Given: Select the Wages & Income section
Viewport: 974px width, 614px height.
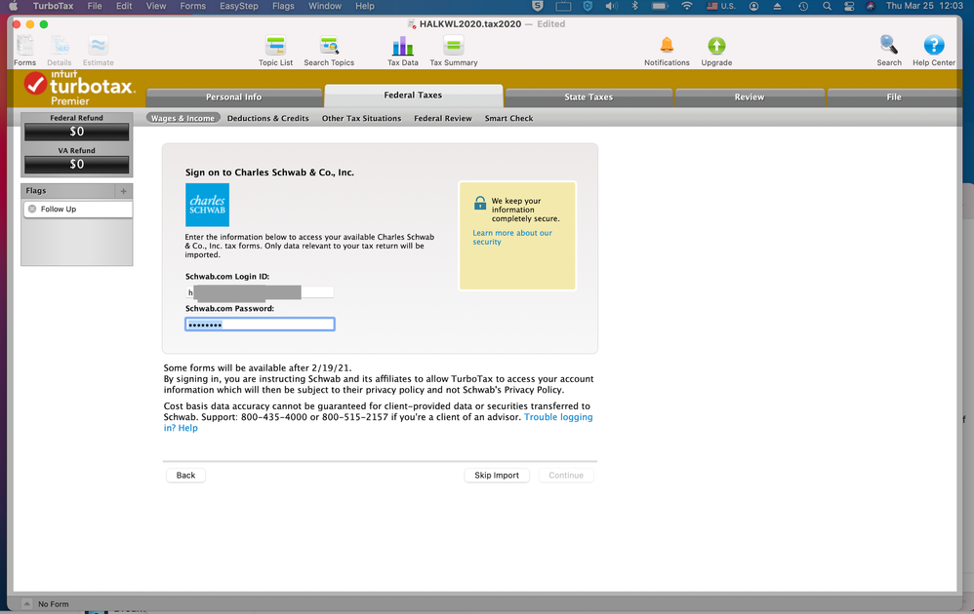Looking at the screenshot, I should (183, 119).
